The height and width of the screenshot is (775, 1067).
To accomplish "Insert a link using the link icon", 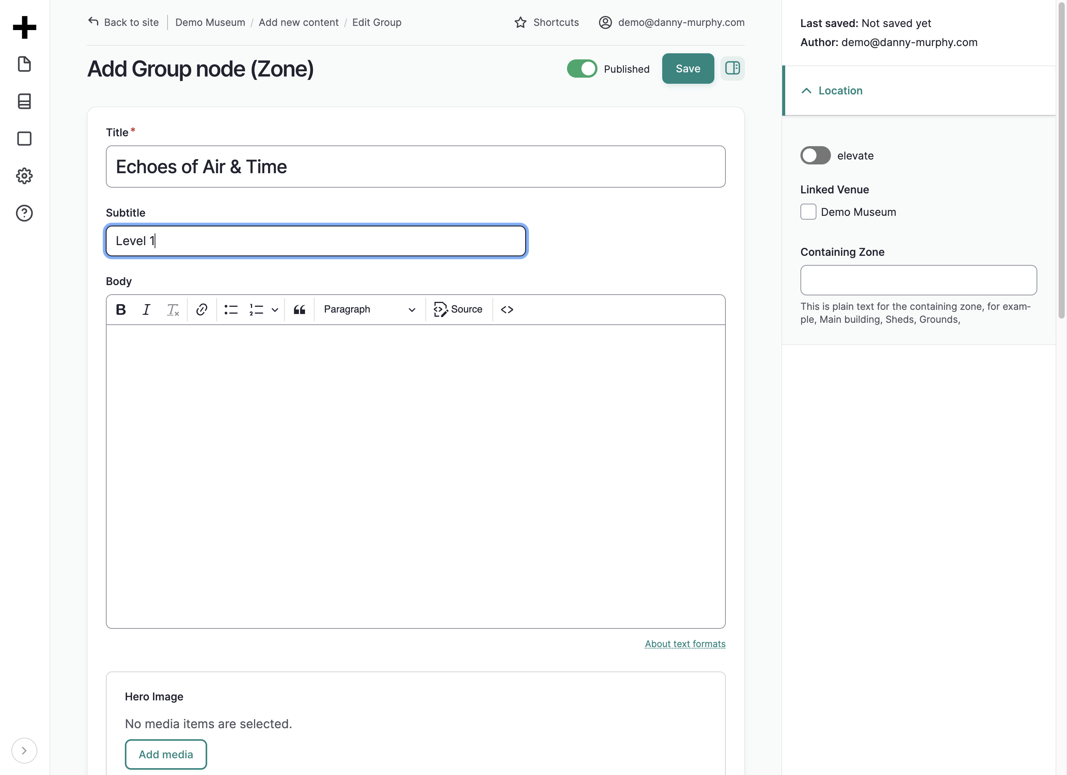I will point(202,309).
